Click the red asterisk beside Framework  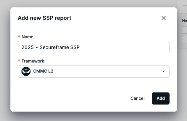click(19, 61)
